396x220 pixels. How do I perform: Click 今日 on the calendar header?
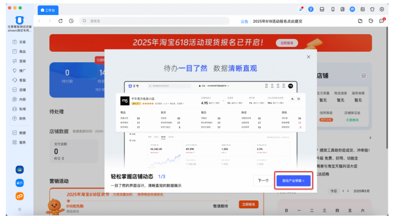pyautogui.click(x=334, y=191)
